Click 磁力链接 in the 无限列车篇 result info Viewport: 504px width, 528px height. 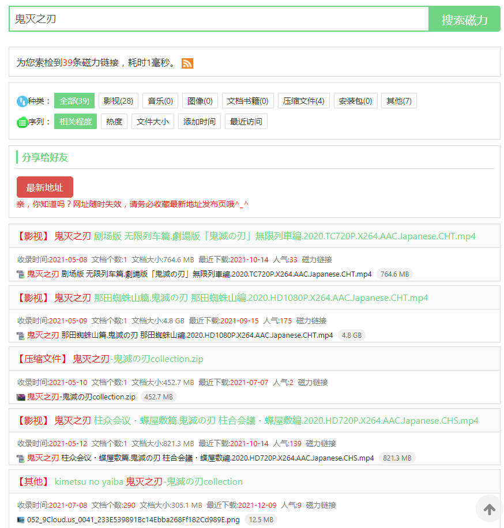pyautogui.click(x=317, y=259)
